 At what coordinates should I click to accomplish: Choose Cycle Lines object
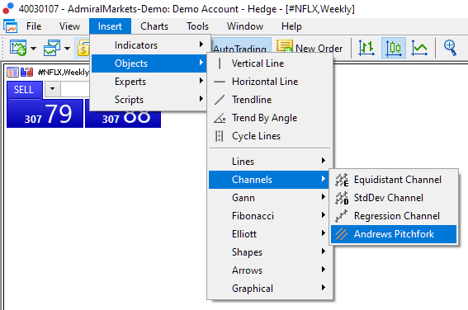pyautogui.click(x=270, y=136)
